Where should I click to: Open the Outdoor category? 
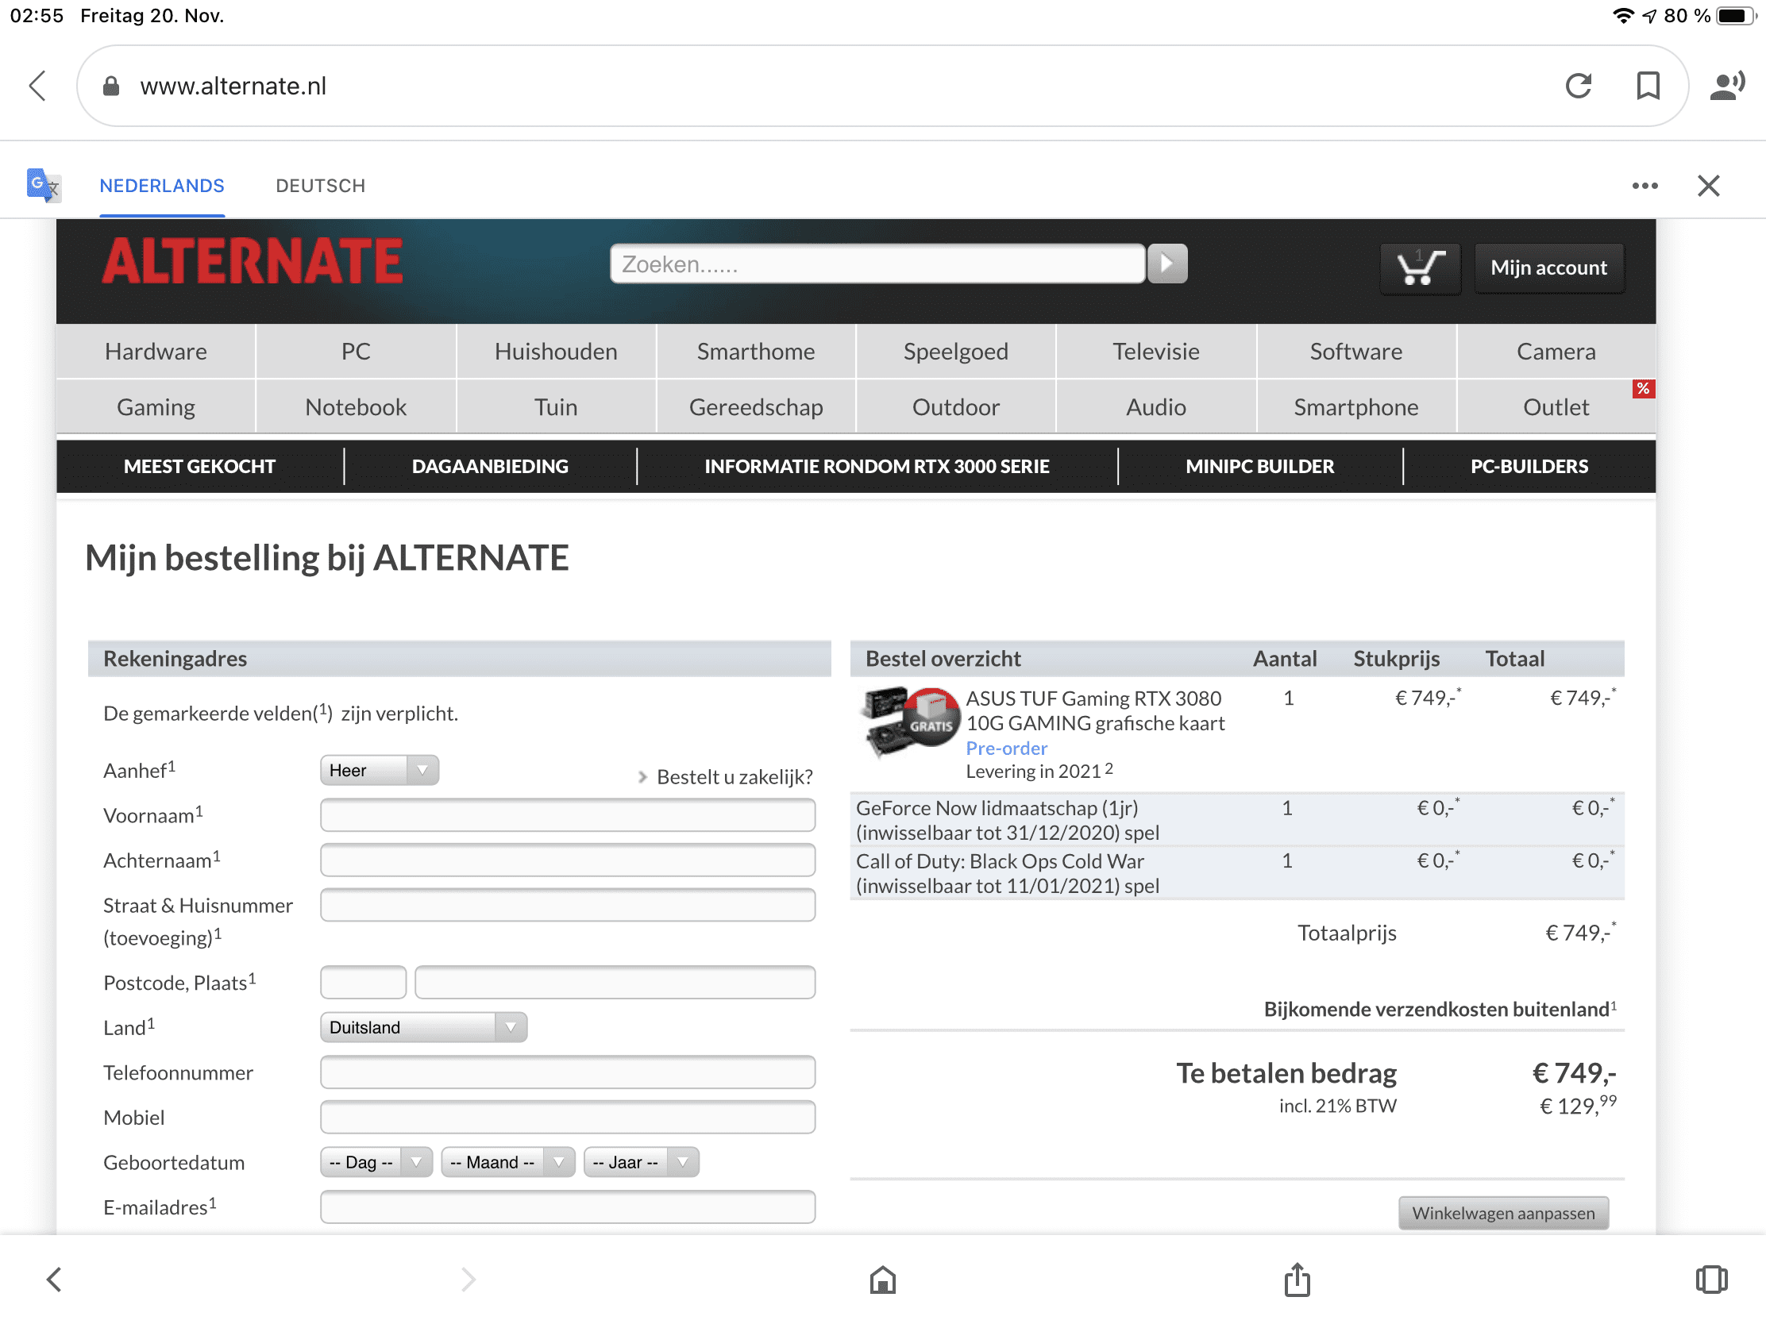[x=955, y=407]
